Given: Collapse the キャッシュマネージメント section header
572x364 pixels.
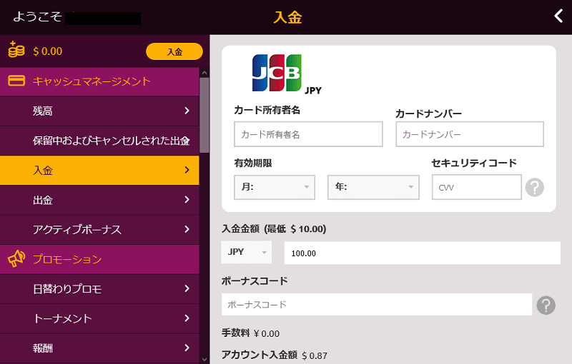Looking at the screenshot, I should (x=99, y=81).
